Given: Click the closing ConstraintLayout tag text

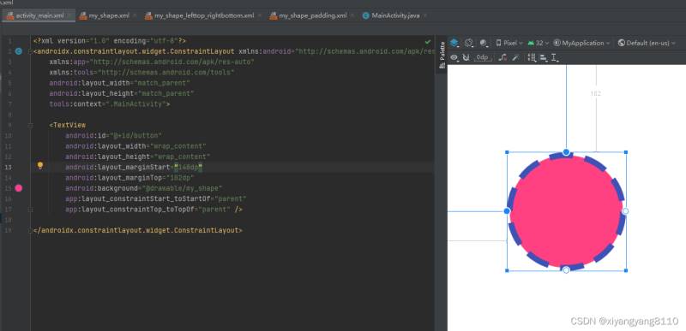Looking at the screenshot, I should (x=138, y=230).
